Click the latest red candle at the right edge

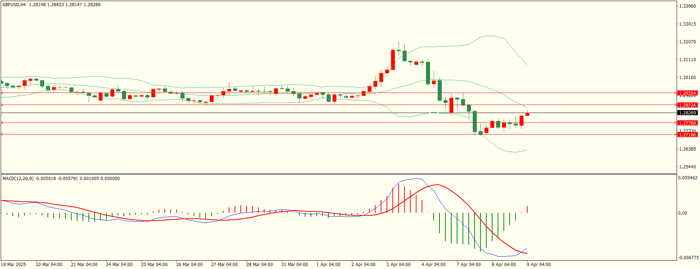[527, 114]
